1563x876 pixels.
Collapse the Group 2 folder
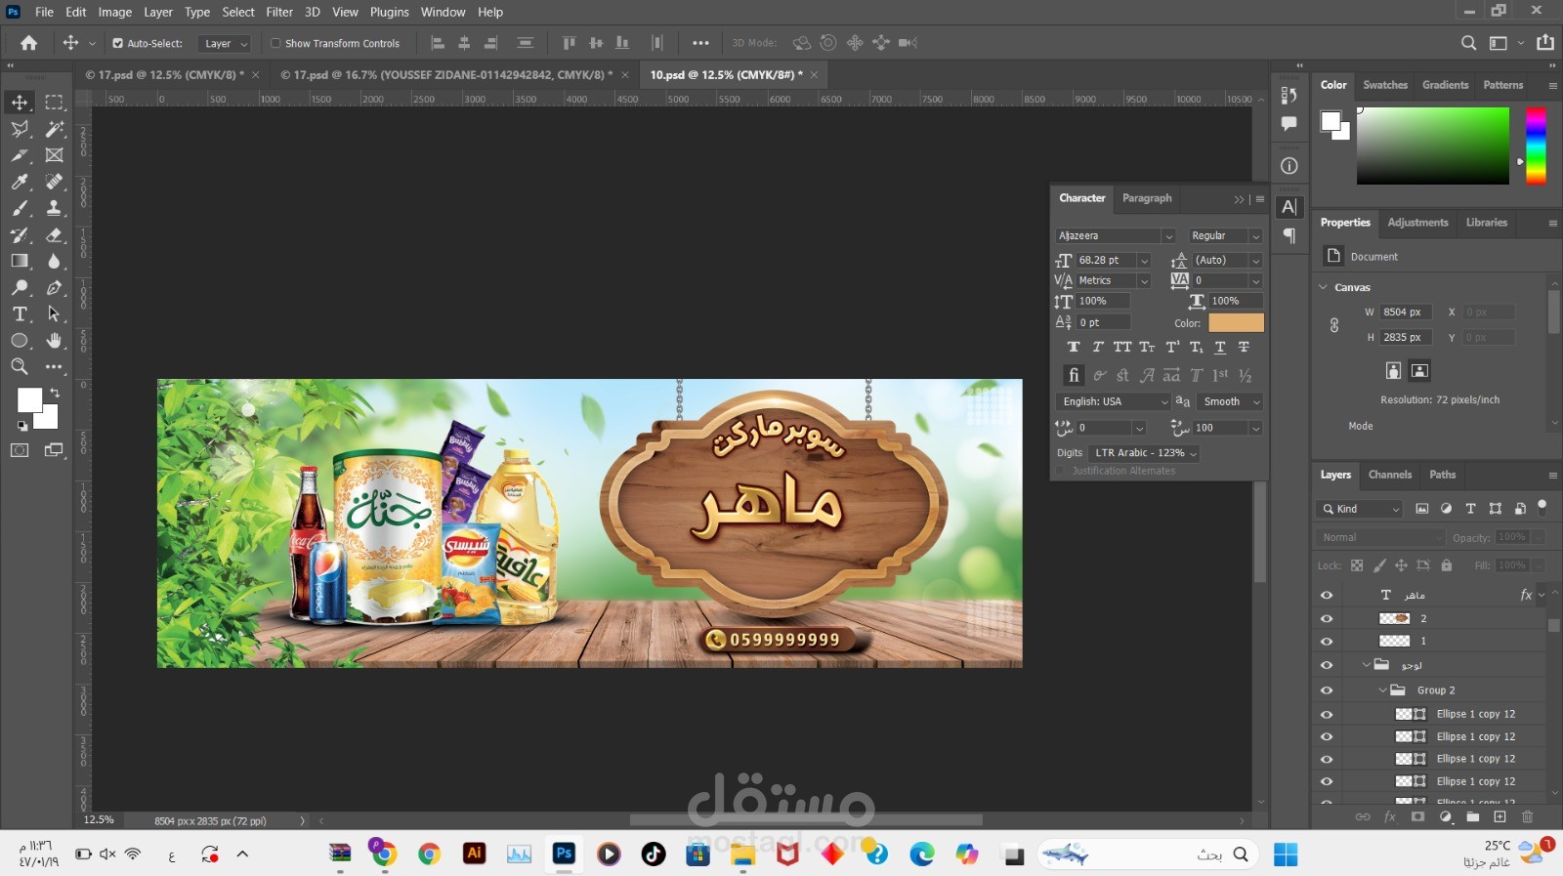[1383, 689]
